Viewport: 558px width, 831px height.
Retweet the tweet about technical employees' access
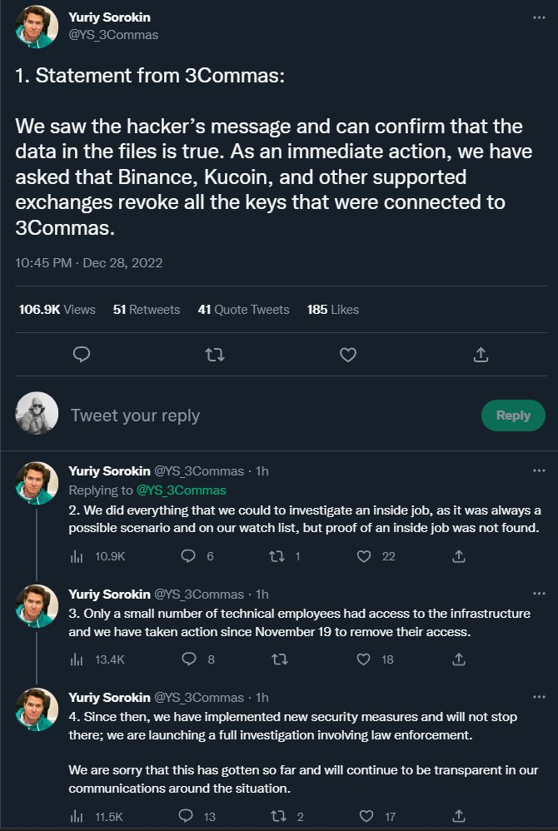coord(281,659)
